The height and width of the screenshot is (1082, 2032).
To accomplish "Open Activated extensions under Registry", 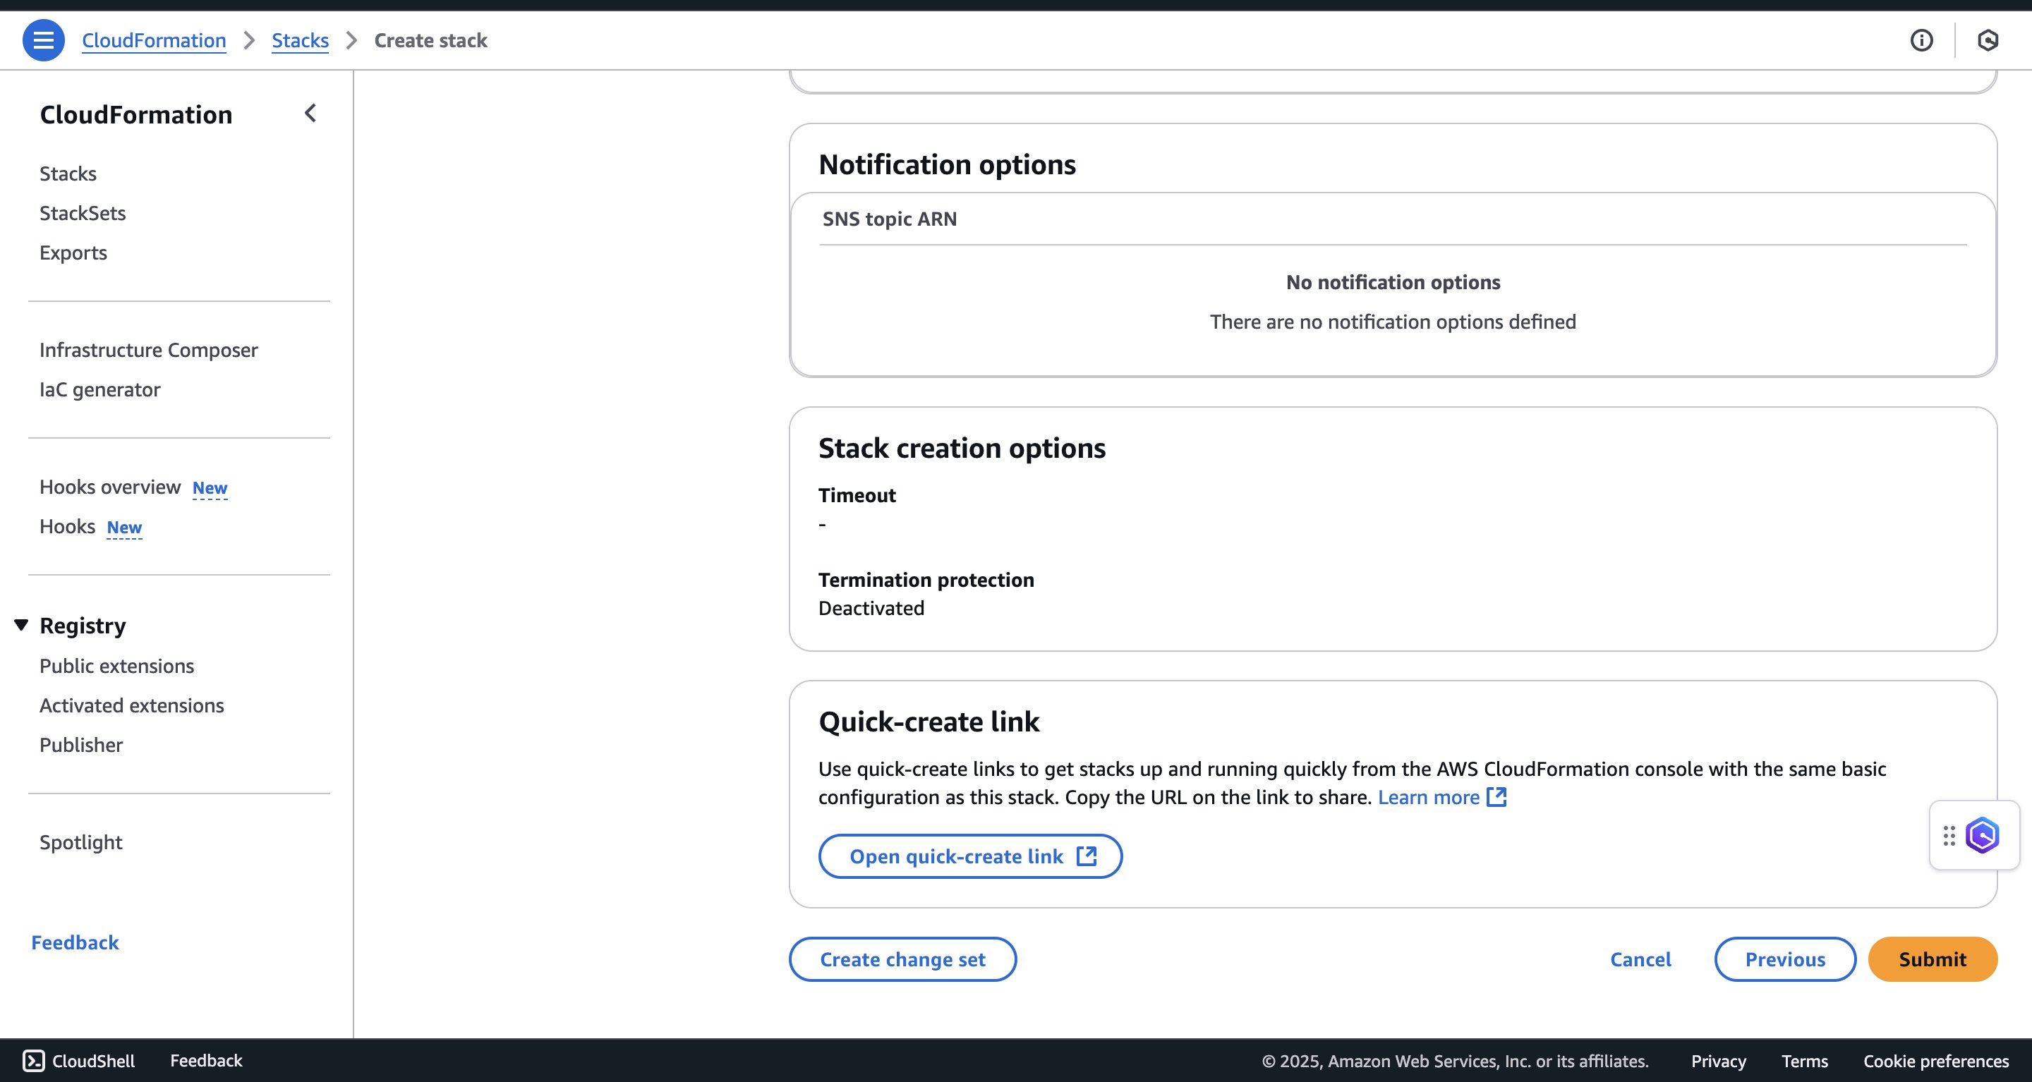I will pyautogui.click(x=132, y=705).
